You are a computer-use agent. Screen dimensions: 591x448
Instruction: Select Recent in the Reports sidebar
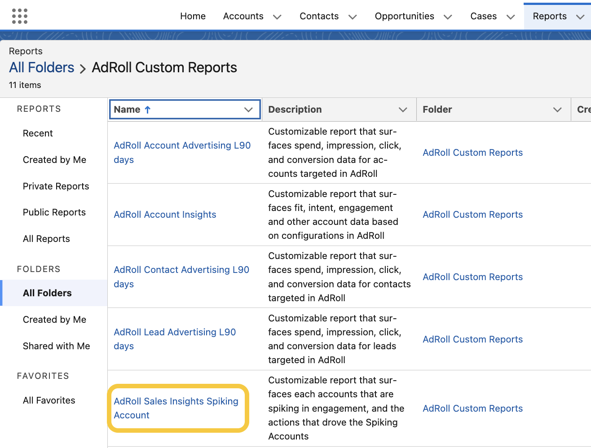click(38, 133)
